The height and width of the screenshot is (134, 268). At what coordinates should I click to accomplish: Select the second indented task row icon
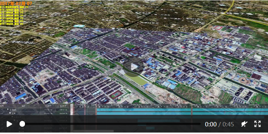pos(10,113)
